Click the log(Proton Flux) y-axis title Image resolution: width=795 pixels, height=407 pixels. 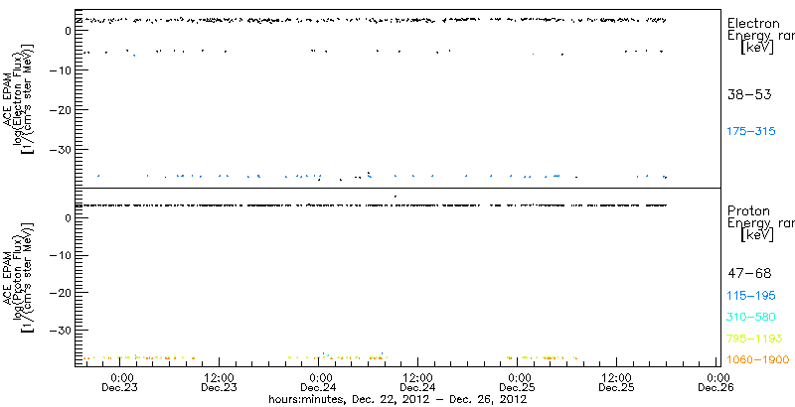18,277
